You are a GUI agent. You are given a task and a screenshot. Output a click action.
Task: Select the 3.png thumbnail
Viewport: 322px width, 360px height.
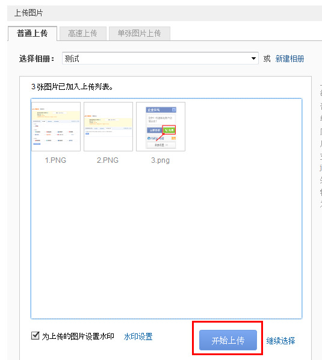tap(161, 127)
